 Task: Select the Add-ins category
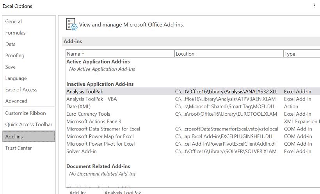(29, 136)
